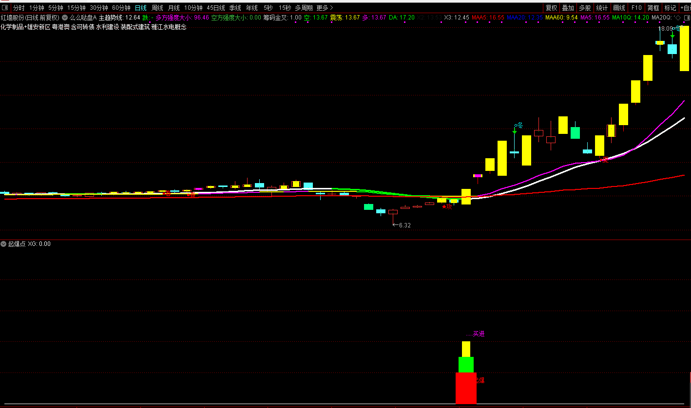Click the 复权 button

coord(551,8)
